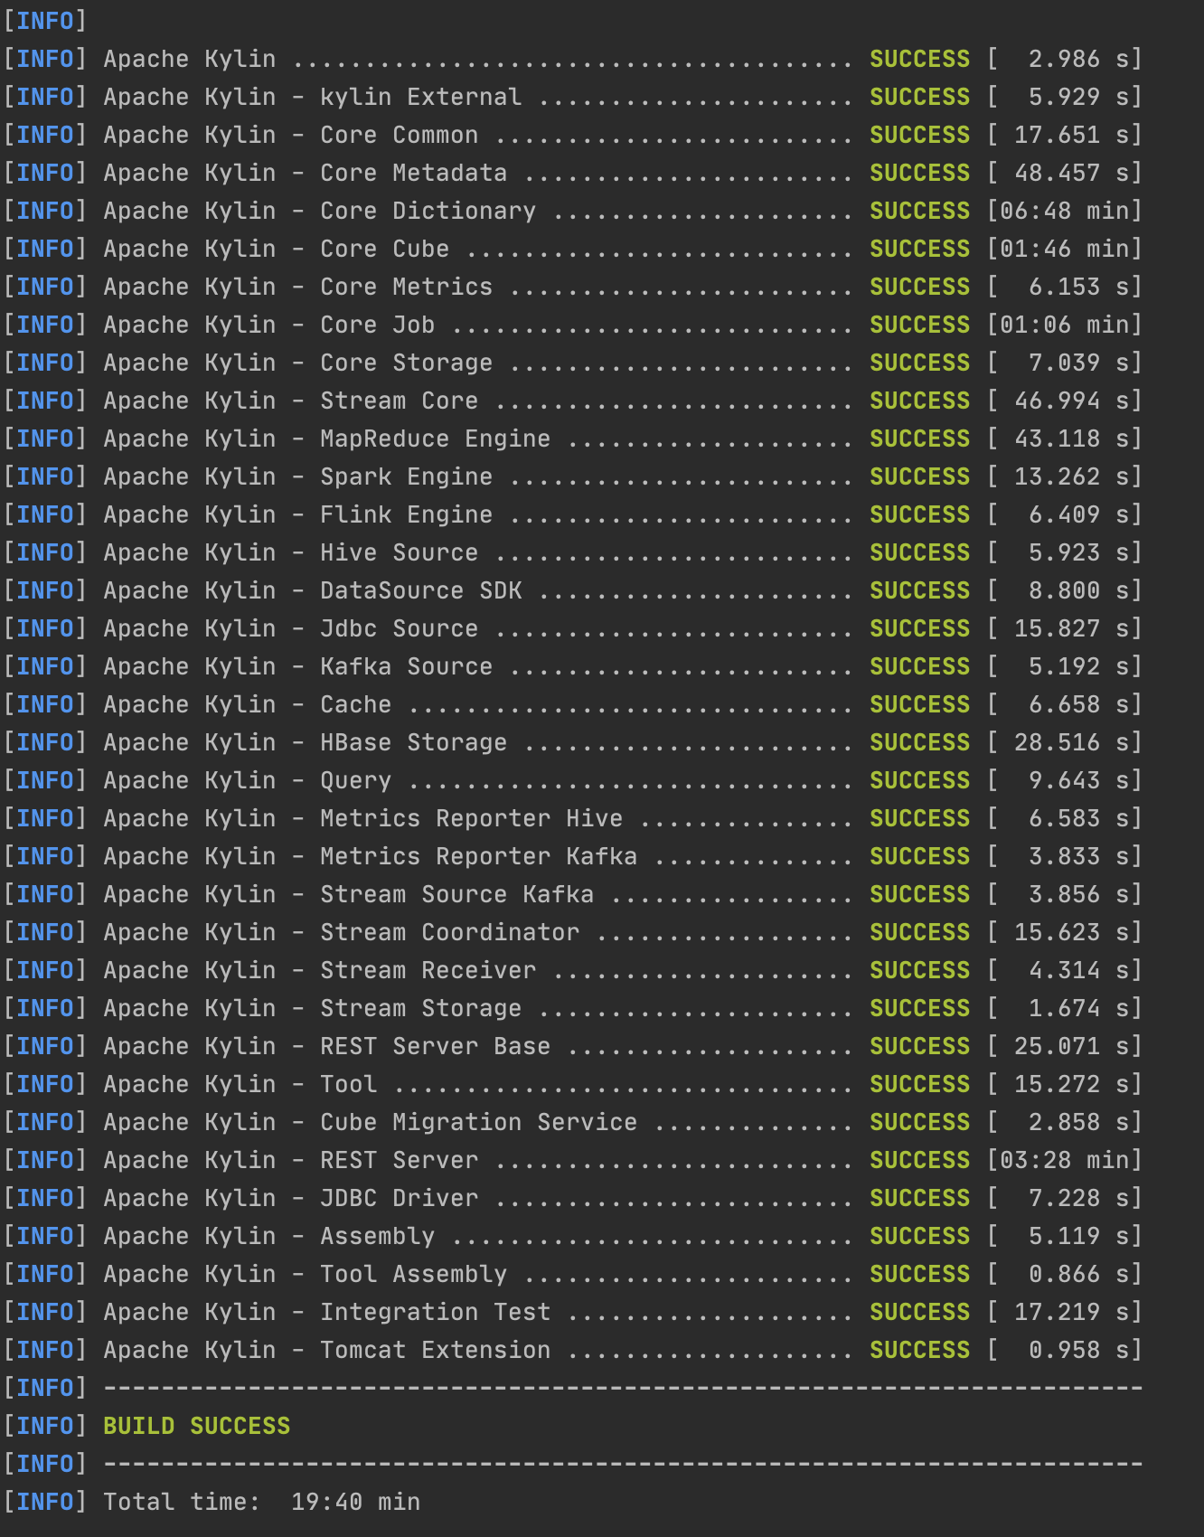Click 'Cube Migration Service' module text
This screenshot has height=1537, width=1204.
coord(478,1122)
